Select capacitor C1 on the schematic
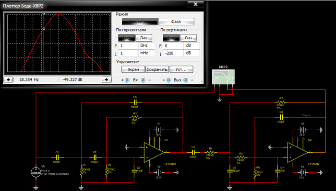The width and height of the screenshot is (336, 191). coord(57,157)
